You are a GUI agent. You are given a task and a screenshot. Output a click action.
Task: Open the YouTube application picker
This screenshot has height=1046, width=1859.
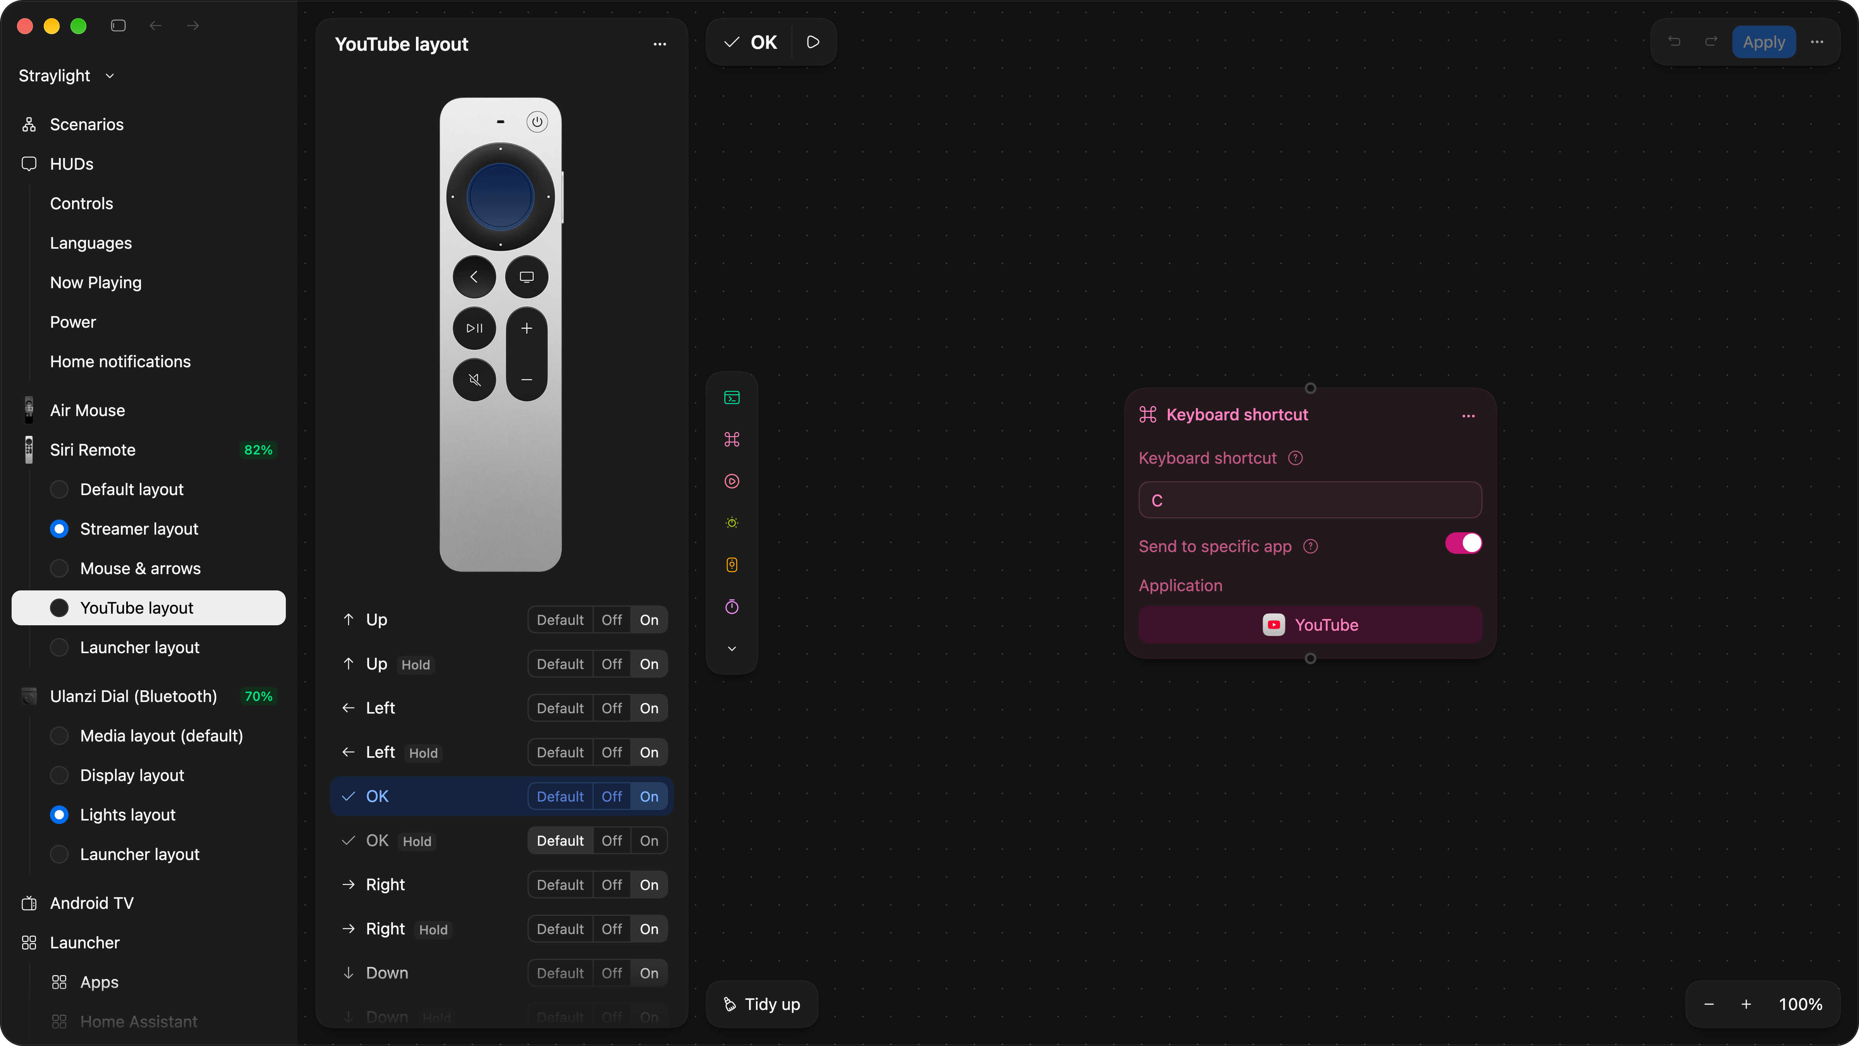tap(1310, 625)
